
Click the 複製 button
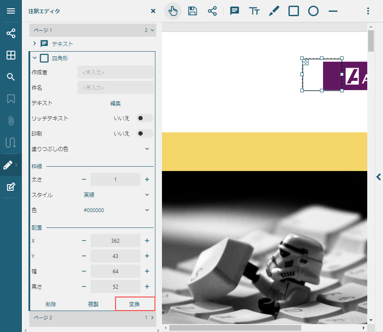[93, 304]
